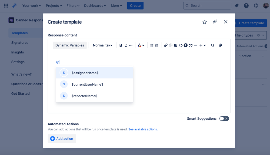Open the Projects menu
This screenshot has height=155, width=270.
(x=54, y=6)
